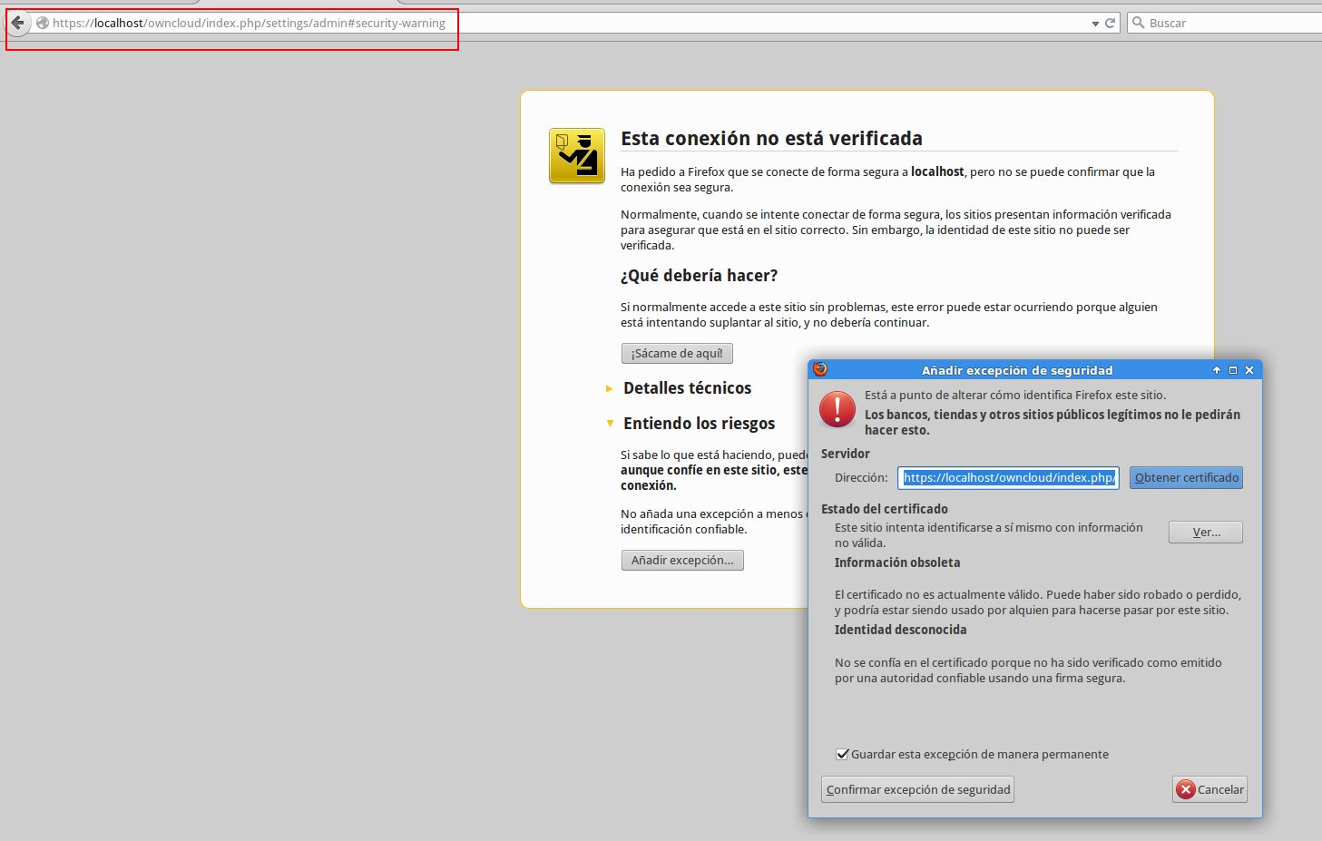Maximize the security exception dialog
This screenshot has height=841, width=1322.
click(1233, 370)
